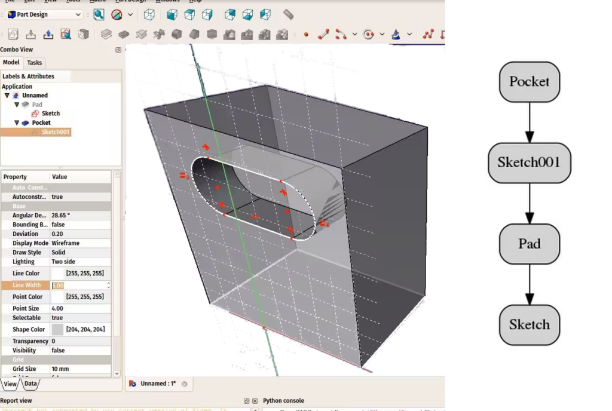Screen dimensions: 612x411
Task: Click the datum line tool icon
Action: [323, 35]
